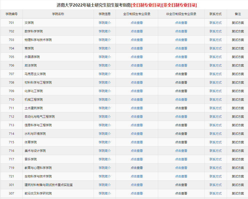Screen dimensions: 248x199
Task: Open 全日制 点击查看 for 马克思主义学院
Action: [137, 74]
